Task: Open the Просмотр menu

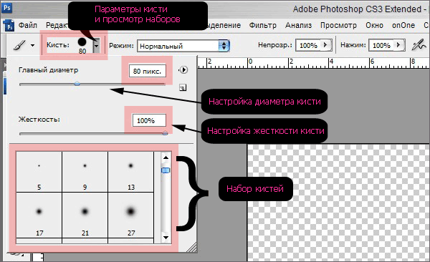Action: (x=338, y=25)
